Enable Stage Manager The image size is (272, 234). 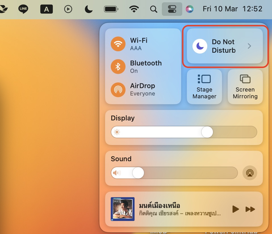[204, 87]
